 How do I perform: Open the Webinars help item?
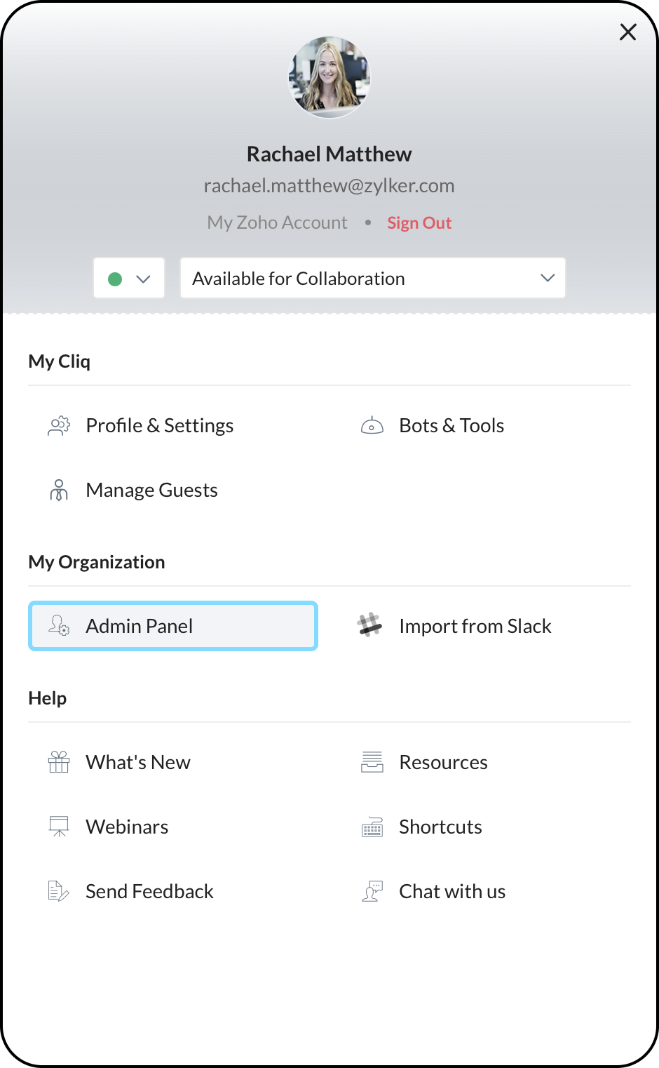tap(127, 827)
